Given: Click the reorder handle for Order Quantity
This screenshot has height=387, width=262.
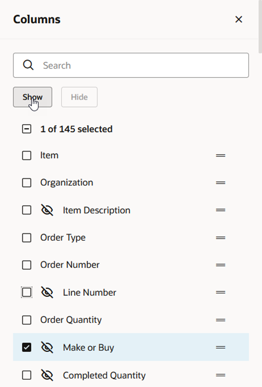Looking at the screenshot, I should 221,320.
